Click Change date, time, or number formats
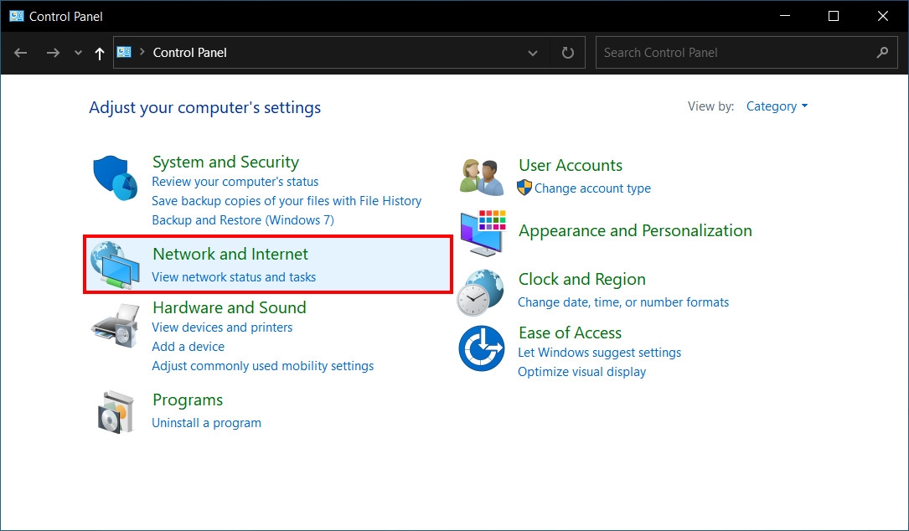 pos(623,302)
